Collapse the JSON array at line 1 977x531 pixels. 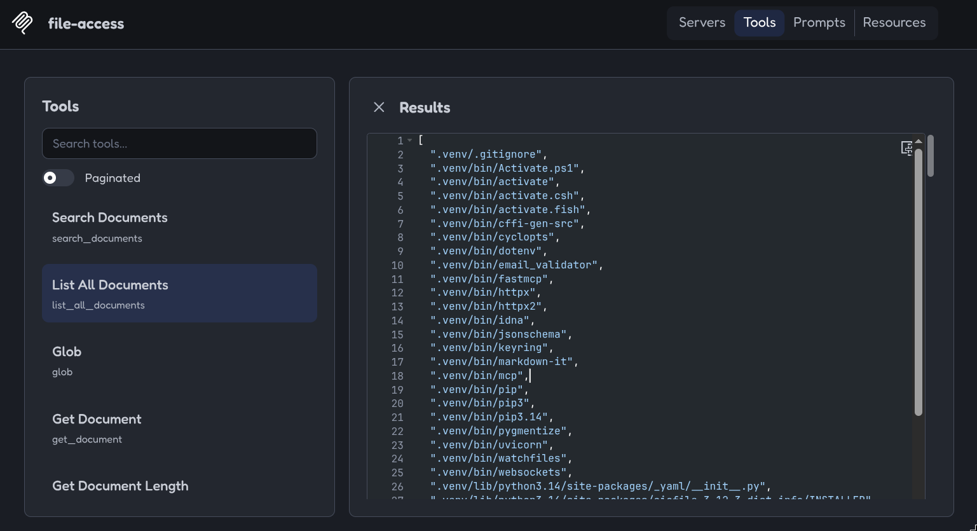tap(410, 141)
